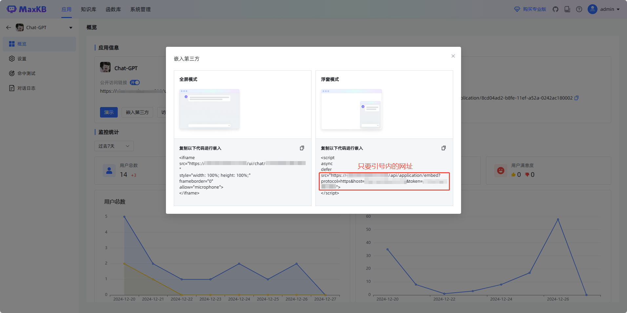Click the 用户满意度 smiley icon
Screen dimensions: 627x313
tap(501, 171)
